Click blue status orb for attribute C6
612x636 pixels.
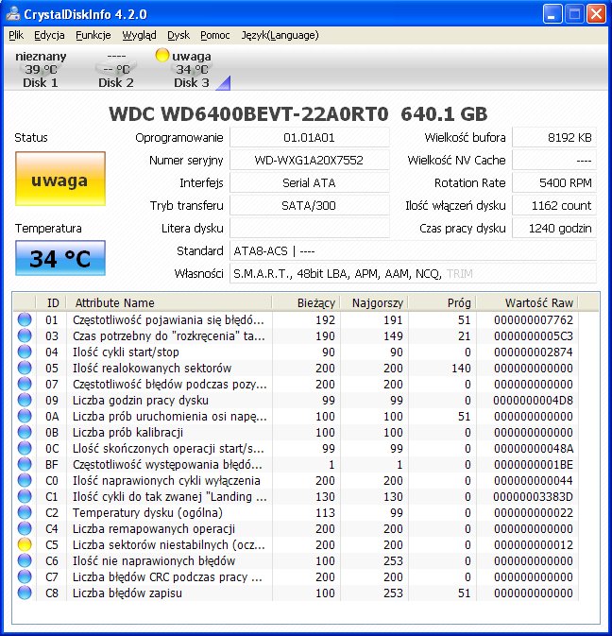(x=25, y=560)
